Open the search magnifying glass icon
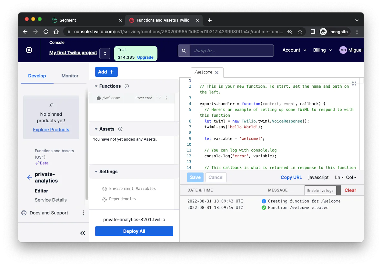The height and width of the screenshot is (266, 382). pyautogui.click(x=184, y=50)
